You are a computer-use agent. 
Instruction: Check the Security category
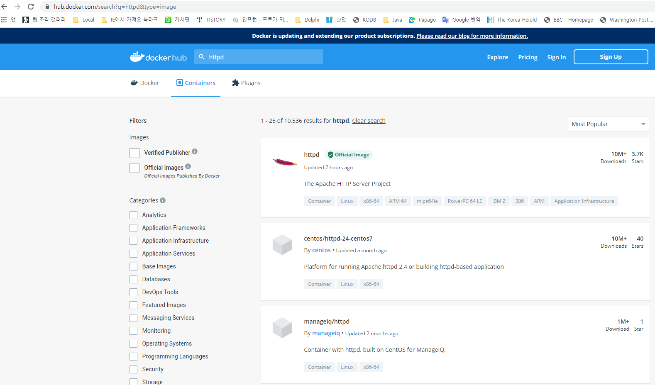click(133, 369)
